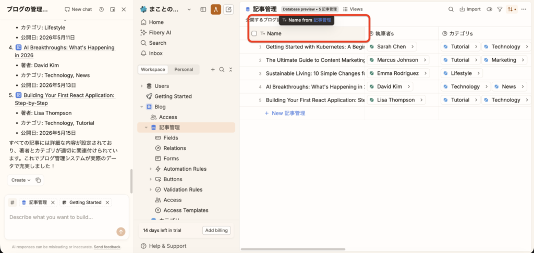
Task: Remove the 記事管理 context chip
Action: pyautogui.click(x=53, y=203)
